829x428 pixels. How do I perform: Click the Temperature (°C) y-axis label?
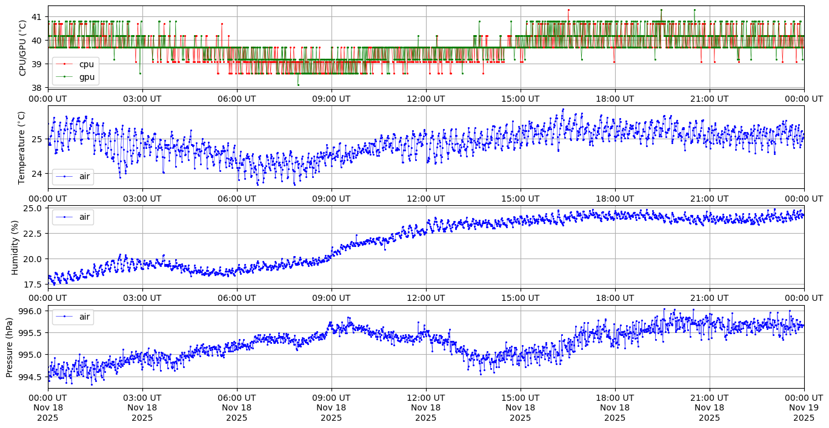tap(22, 147)
